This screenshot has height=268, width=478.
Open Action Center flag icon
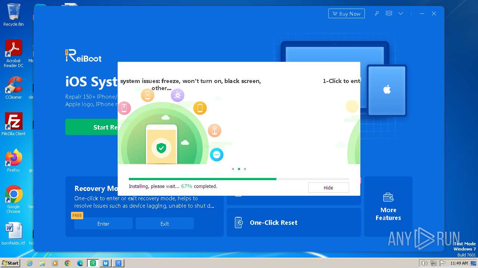[x=442, y=263]
